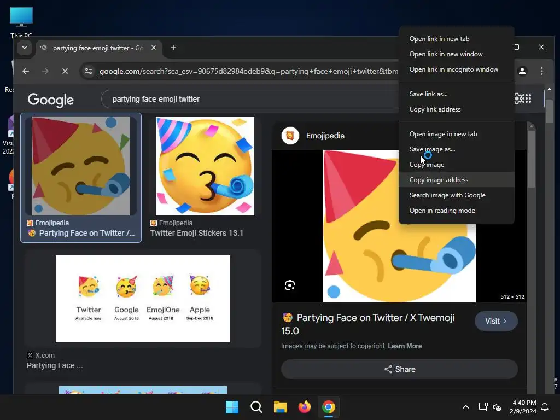Screen dimensions: 560x420
Task: Choose Save link as... from context menu
Action: [428, 94]
